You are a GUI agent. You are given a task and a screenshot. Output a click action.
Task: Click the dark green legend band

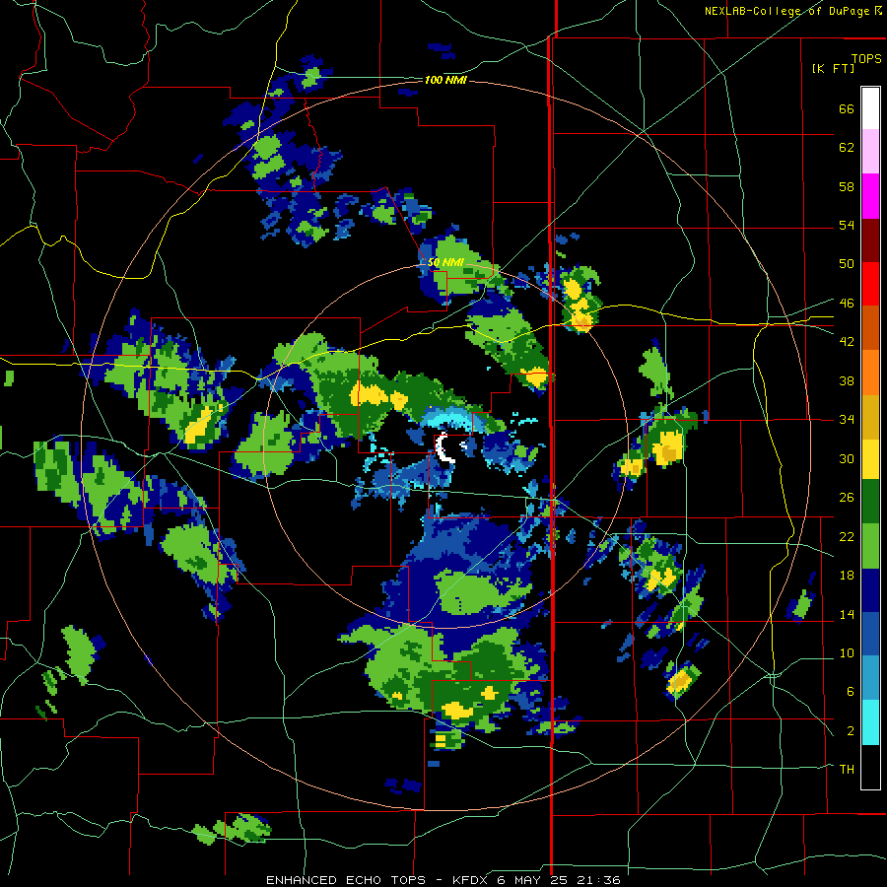tap(870, 502)
